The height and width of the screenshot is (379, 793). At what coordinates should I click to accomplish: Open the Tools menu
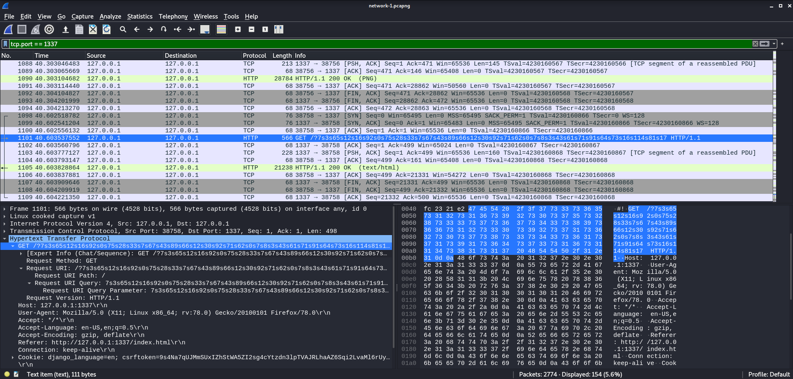[231, 16]
